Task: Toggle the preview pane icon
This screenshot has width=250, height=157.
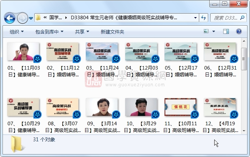Action: coord(226,31)
